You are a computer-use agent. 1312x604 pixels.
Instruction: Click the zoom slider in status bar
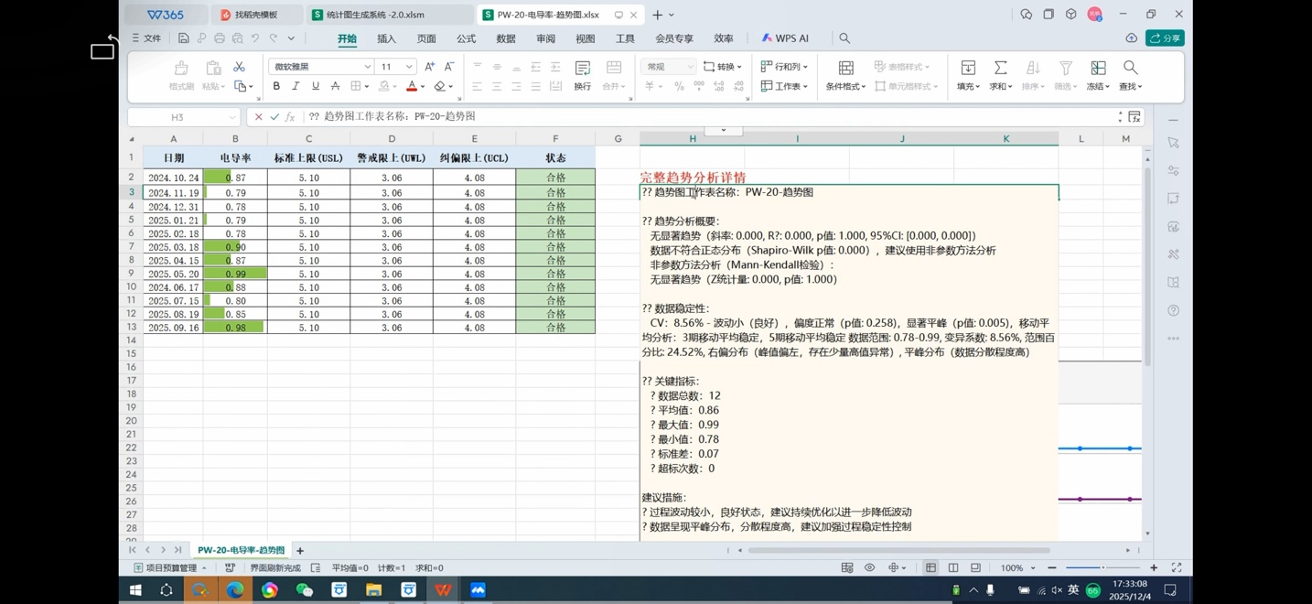(x=1102, y=568)
